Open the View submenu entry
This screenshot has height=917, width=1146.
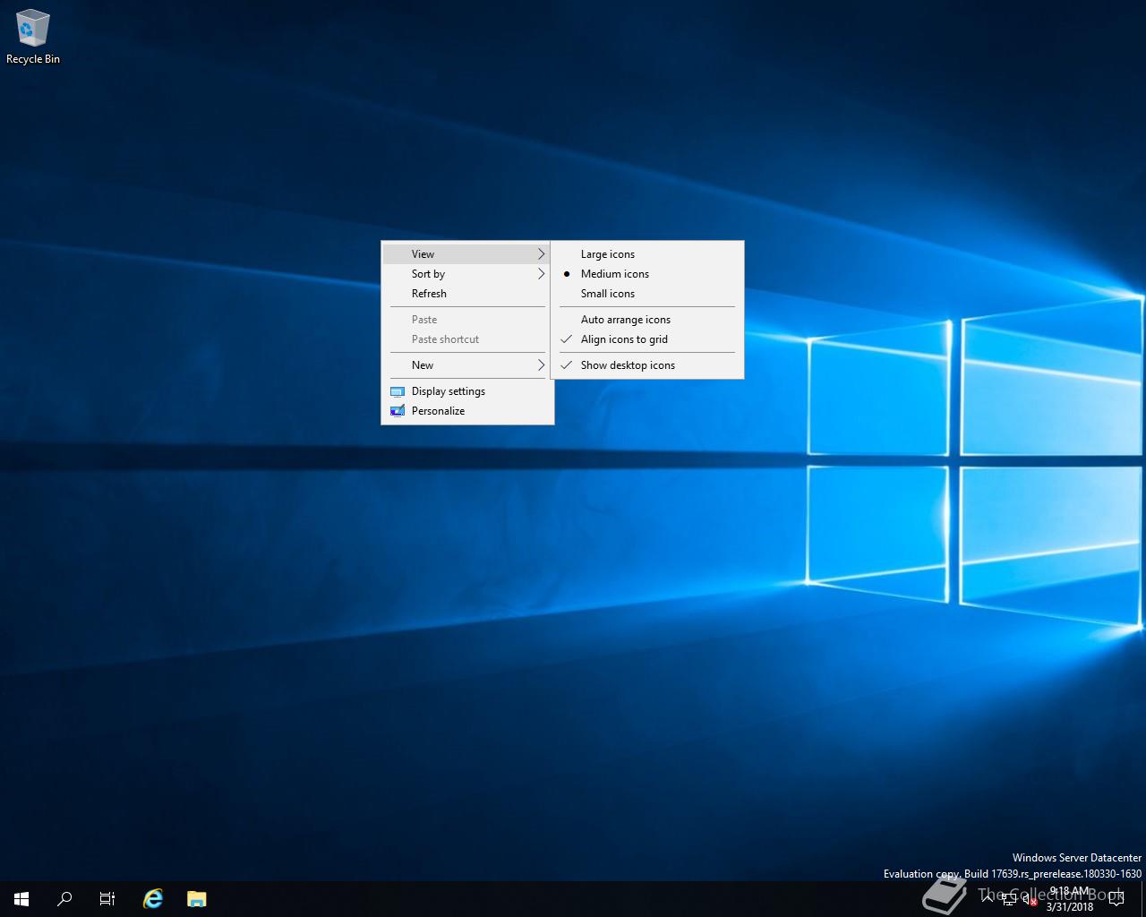pos(467,254)
